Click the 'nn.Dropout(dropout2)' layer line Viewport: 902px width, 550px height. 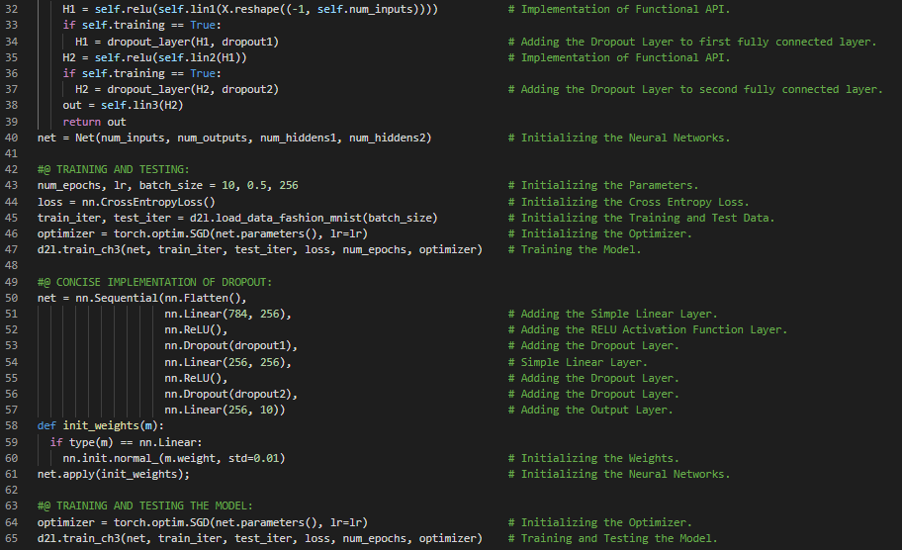231,394
